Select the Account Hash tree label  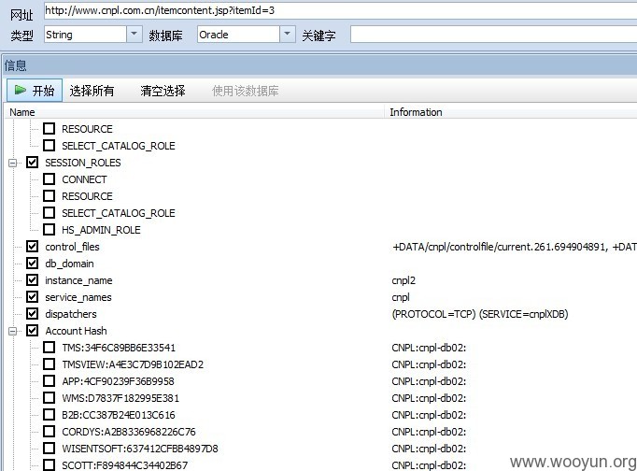(x=76, y=331)
